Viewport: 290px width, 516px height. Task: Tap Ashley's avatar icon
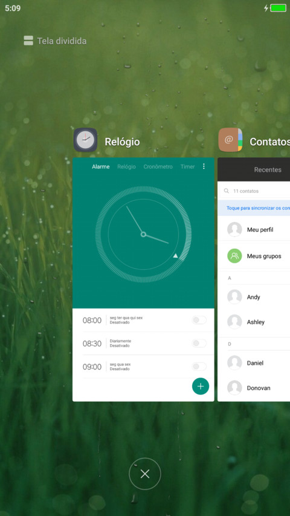(x=234, y=322)
